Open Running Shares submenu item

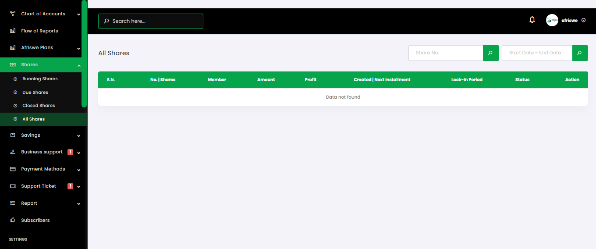pos(43,79)
